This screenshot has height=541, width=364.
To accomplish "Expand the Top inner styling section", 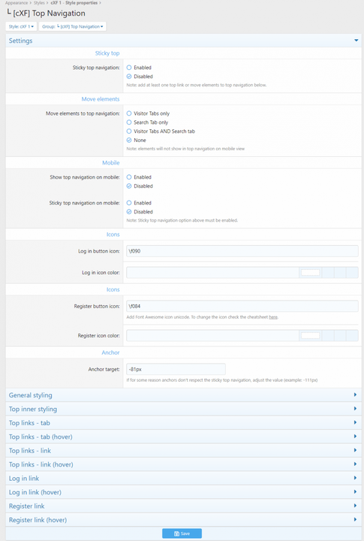I will [x=183, y=409].
